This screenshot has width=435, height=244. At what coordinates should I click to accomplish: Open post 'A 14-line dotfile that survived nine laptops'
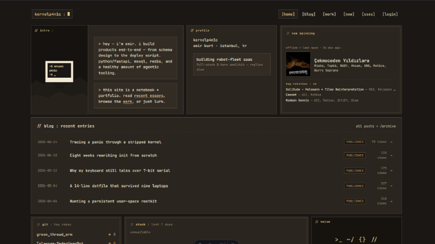point(118,186)
